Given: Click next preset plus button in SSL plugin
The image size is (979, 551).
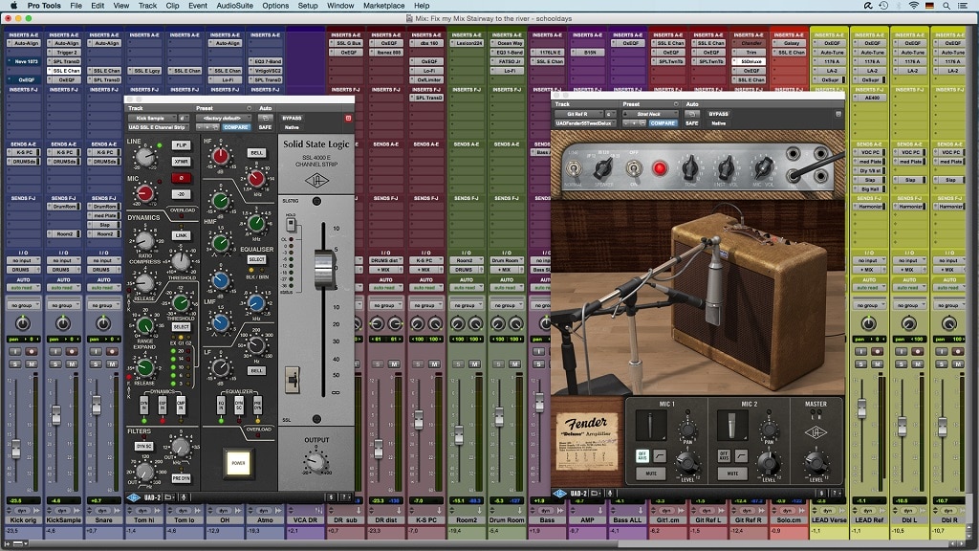Looking at the screenshot, I should point(207,127).
